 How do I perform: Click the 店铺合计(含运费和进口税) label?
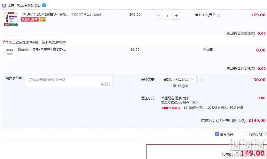coord(223,121)
